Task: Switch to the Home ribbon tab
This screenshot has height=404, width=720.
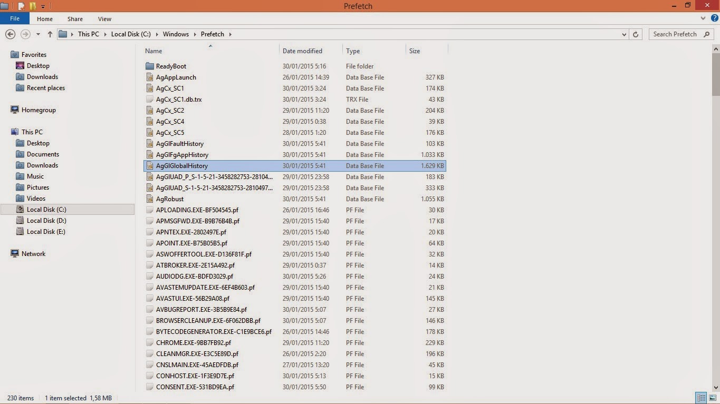Action: 45,19
